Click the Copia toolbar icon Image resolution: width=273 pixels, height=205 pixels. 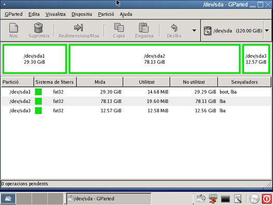(119, 28)
